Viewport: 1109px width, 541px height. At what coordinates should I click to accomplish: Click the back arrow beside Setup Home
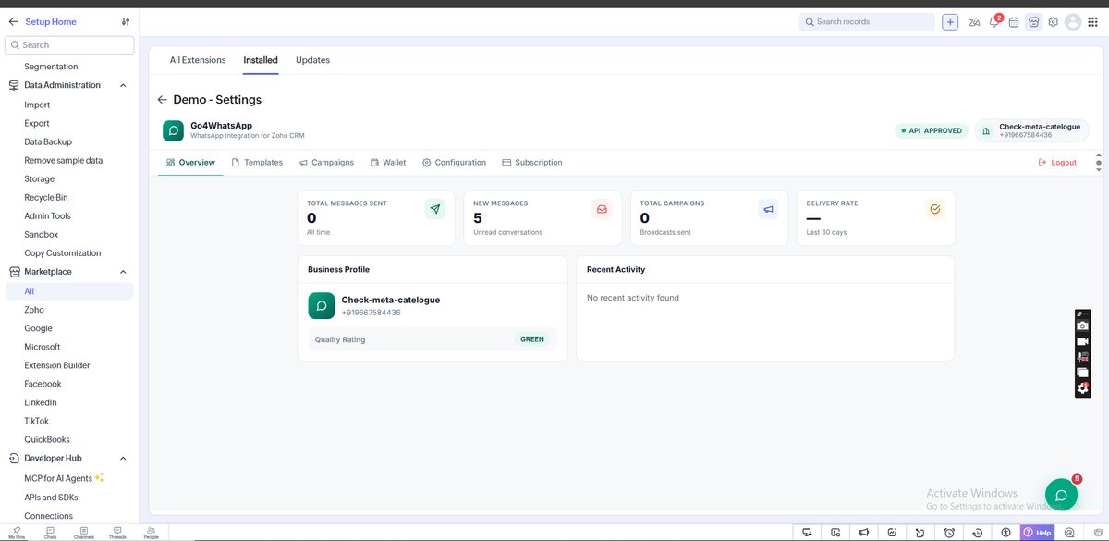14,21
